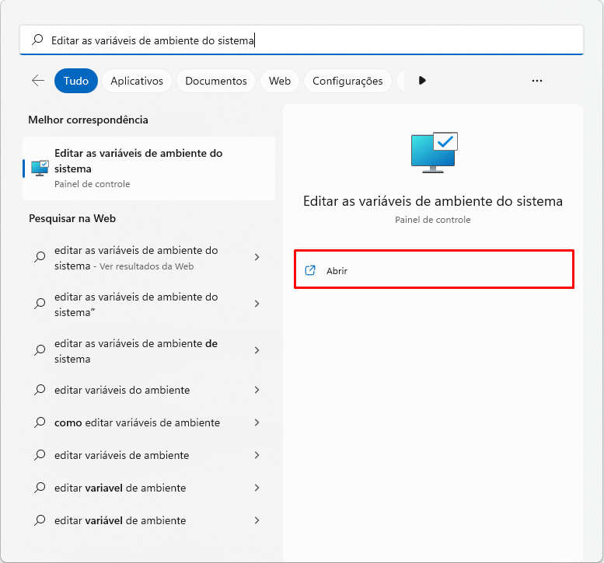Screen dimensions: 604x563
Task: Expand chevron for 'ambiente de sistema' suggestion
Action: click(257, 350)
